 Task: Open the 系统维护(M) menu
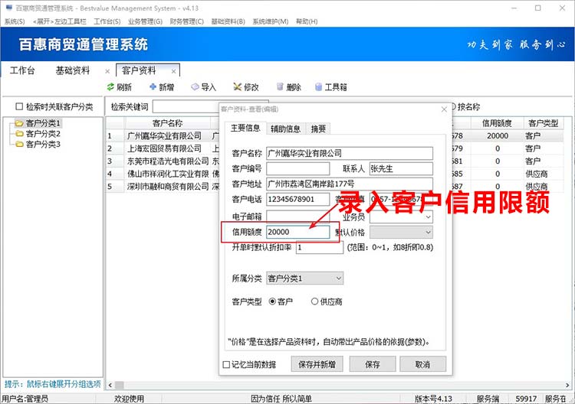(x=271, y=21)
